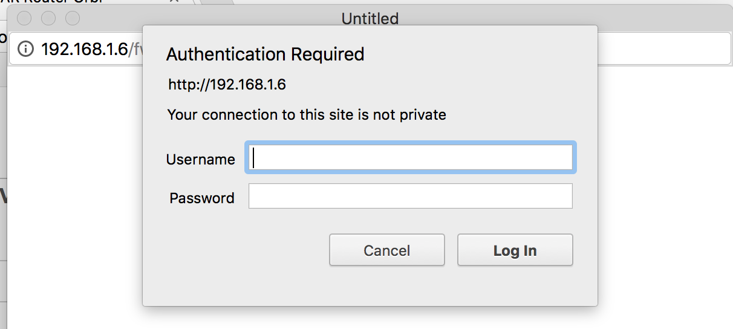The image size is (733, 329).
Task: Click the connection not private message
Action: tap(307, 114)
